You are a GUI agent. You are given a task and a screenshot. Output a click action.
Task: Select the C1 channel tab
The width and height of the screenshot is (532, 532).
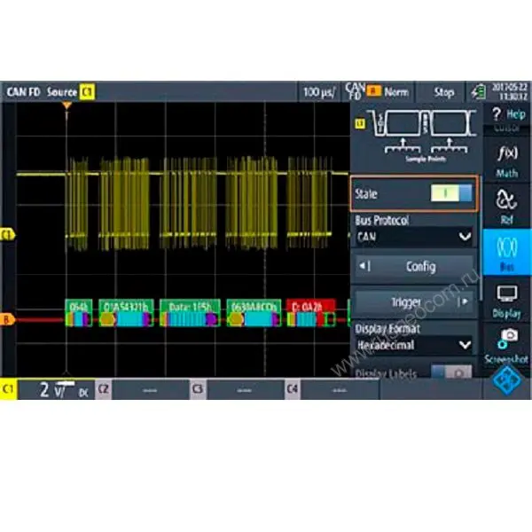49,389
